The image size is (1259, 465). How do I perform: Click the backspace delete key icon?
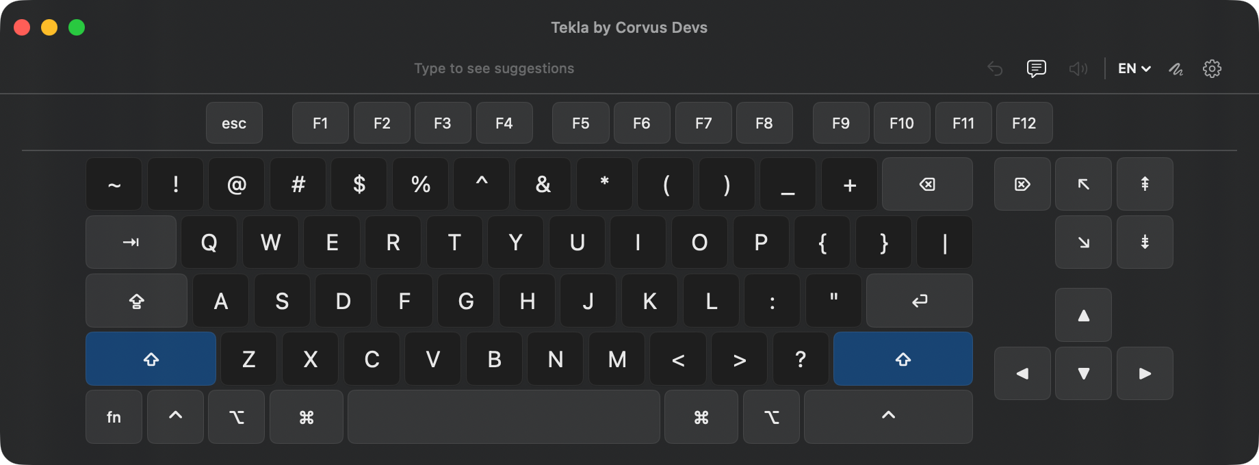pyautogui.click(x=927, y=184)
